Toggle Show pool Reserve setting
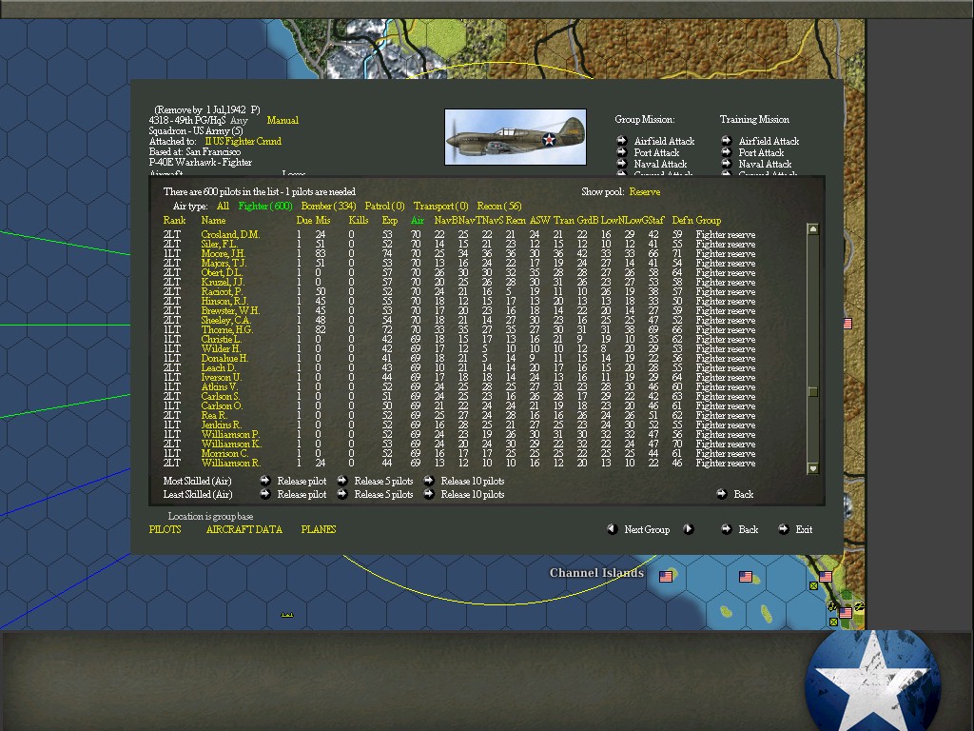The width and height of the screenshot is (974, 731). click(x=645, y=192)
